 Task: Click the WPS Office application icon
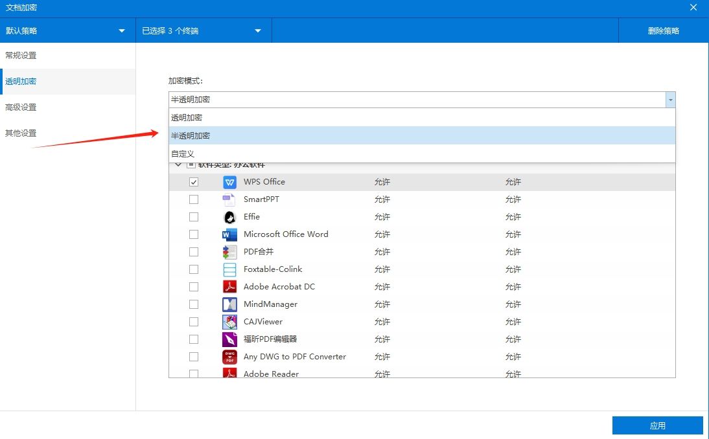point(229,182)
